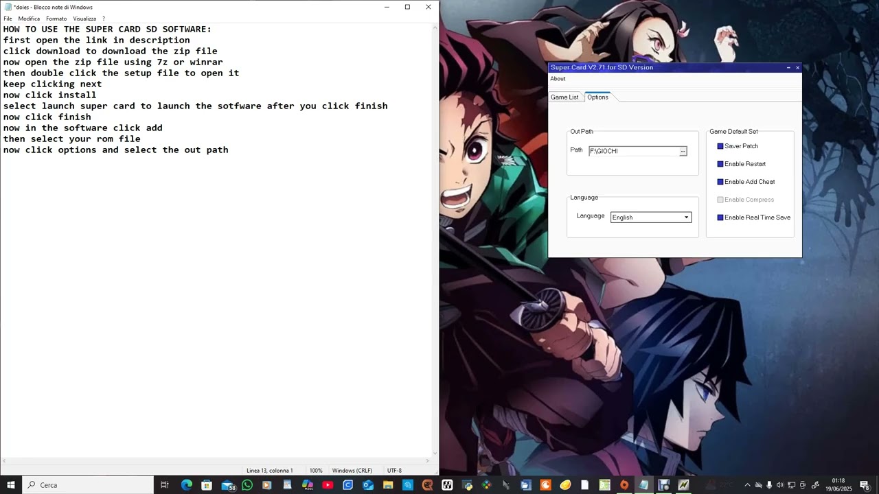Open the Formato menu in Notepad

click(x=56, y=19)
